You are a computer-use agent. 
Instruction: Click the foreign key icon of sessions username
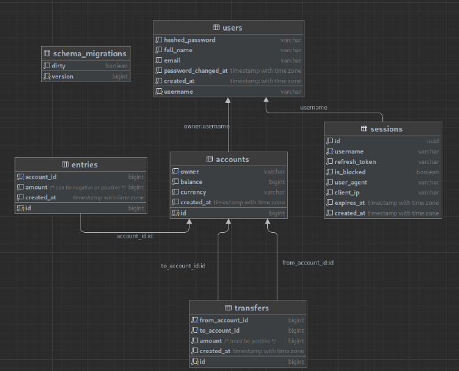pyautogui.click(x=330, y=151)
